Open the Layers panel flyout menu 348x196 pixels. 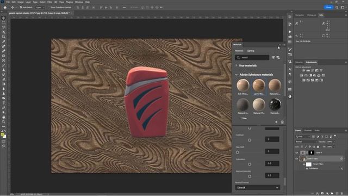(346, 131)
